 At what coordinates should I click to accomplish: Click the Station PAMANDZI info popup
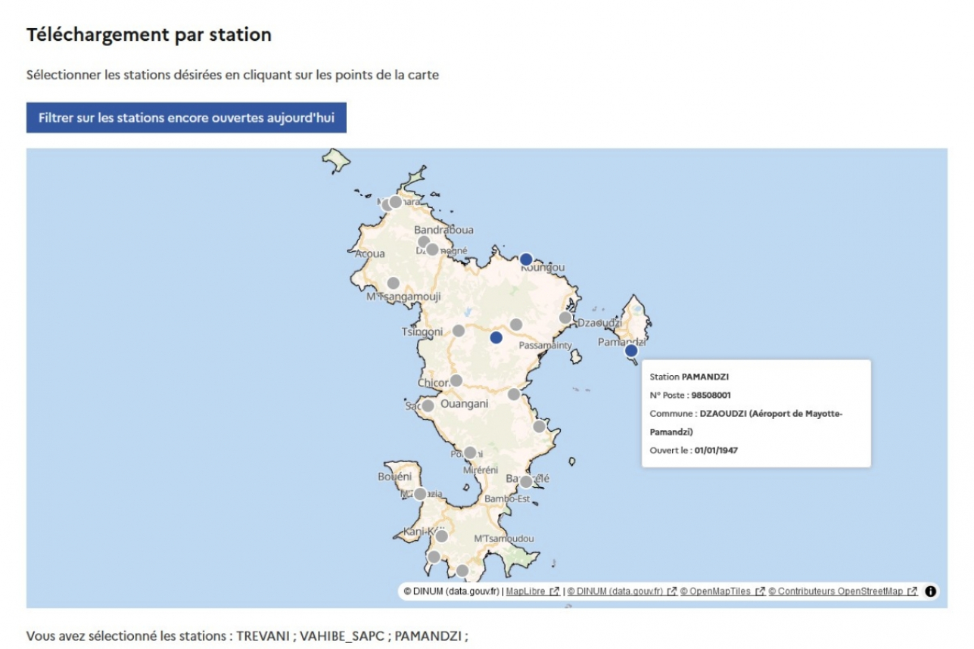756,413
